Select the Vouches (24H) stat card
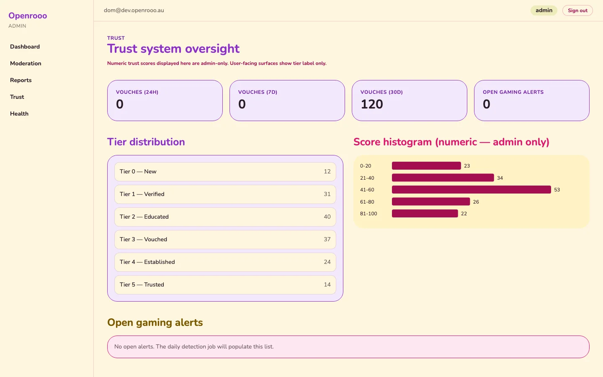 (165, 101)
